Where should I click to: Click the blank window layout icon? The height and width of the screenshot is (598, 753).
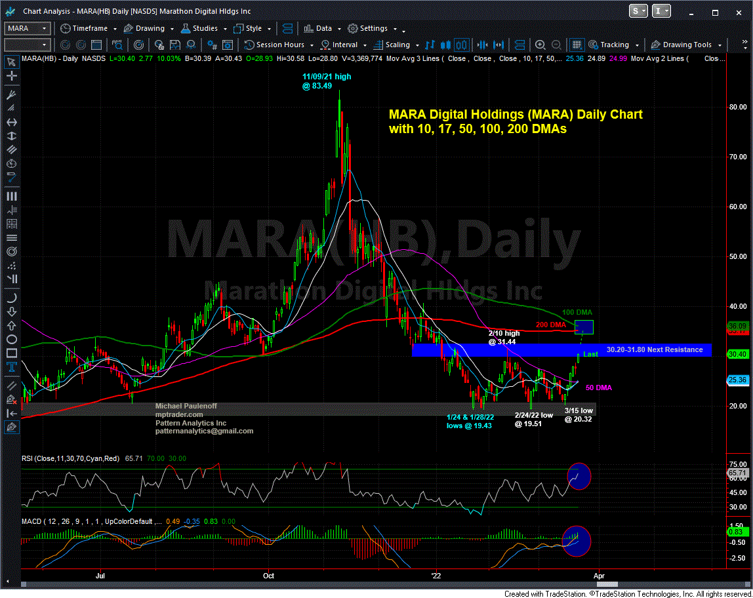tap(96, 45)
